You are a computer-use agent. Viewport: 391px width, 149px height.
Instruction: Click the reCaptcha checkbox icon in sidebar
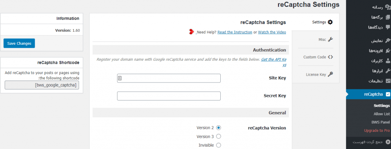pos(388,94)
